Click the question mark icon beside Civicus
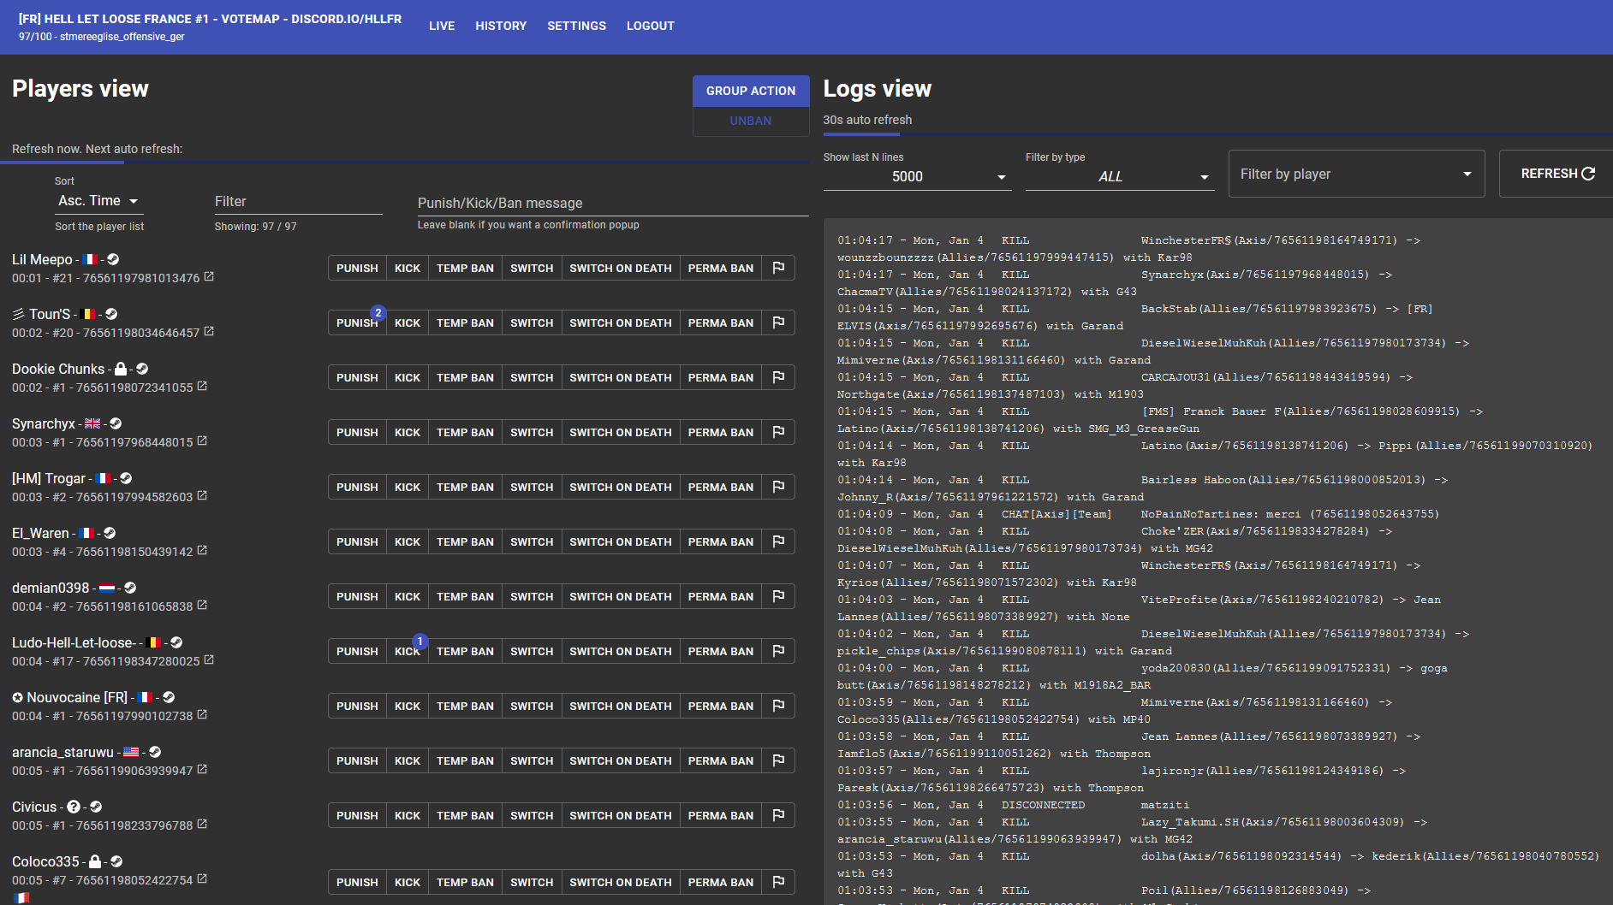The image size is (1613, 905). pyautogui.click(x=74, y=807)
